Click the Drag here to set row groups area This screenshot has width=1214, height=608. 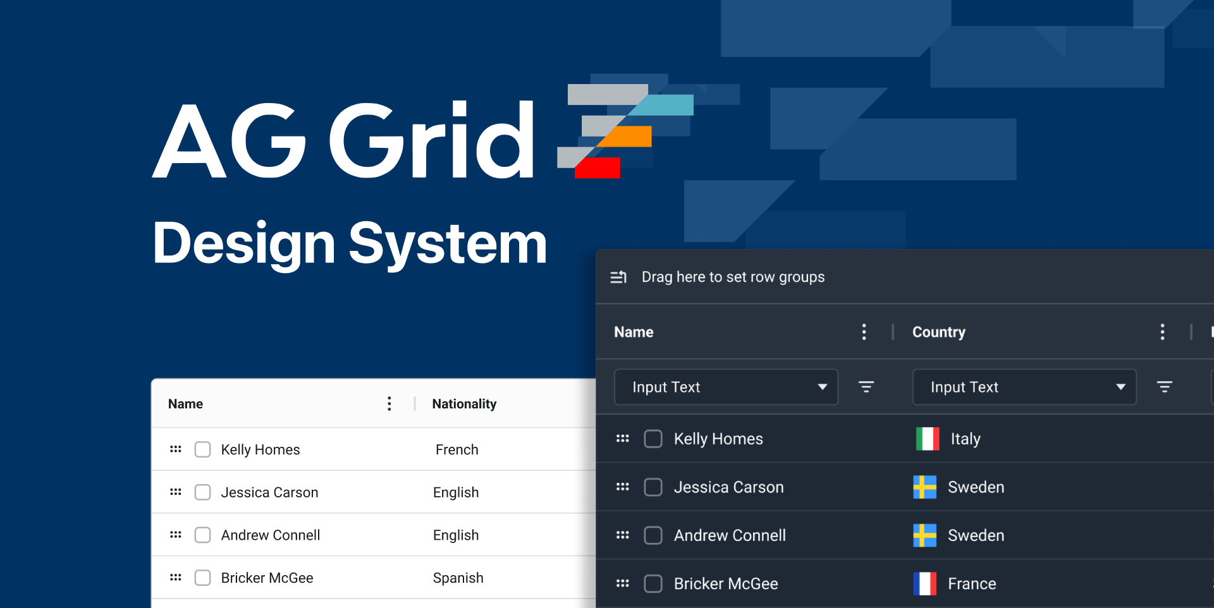(x=733, y=277)
